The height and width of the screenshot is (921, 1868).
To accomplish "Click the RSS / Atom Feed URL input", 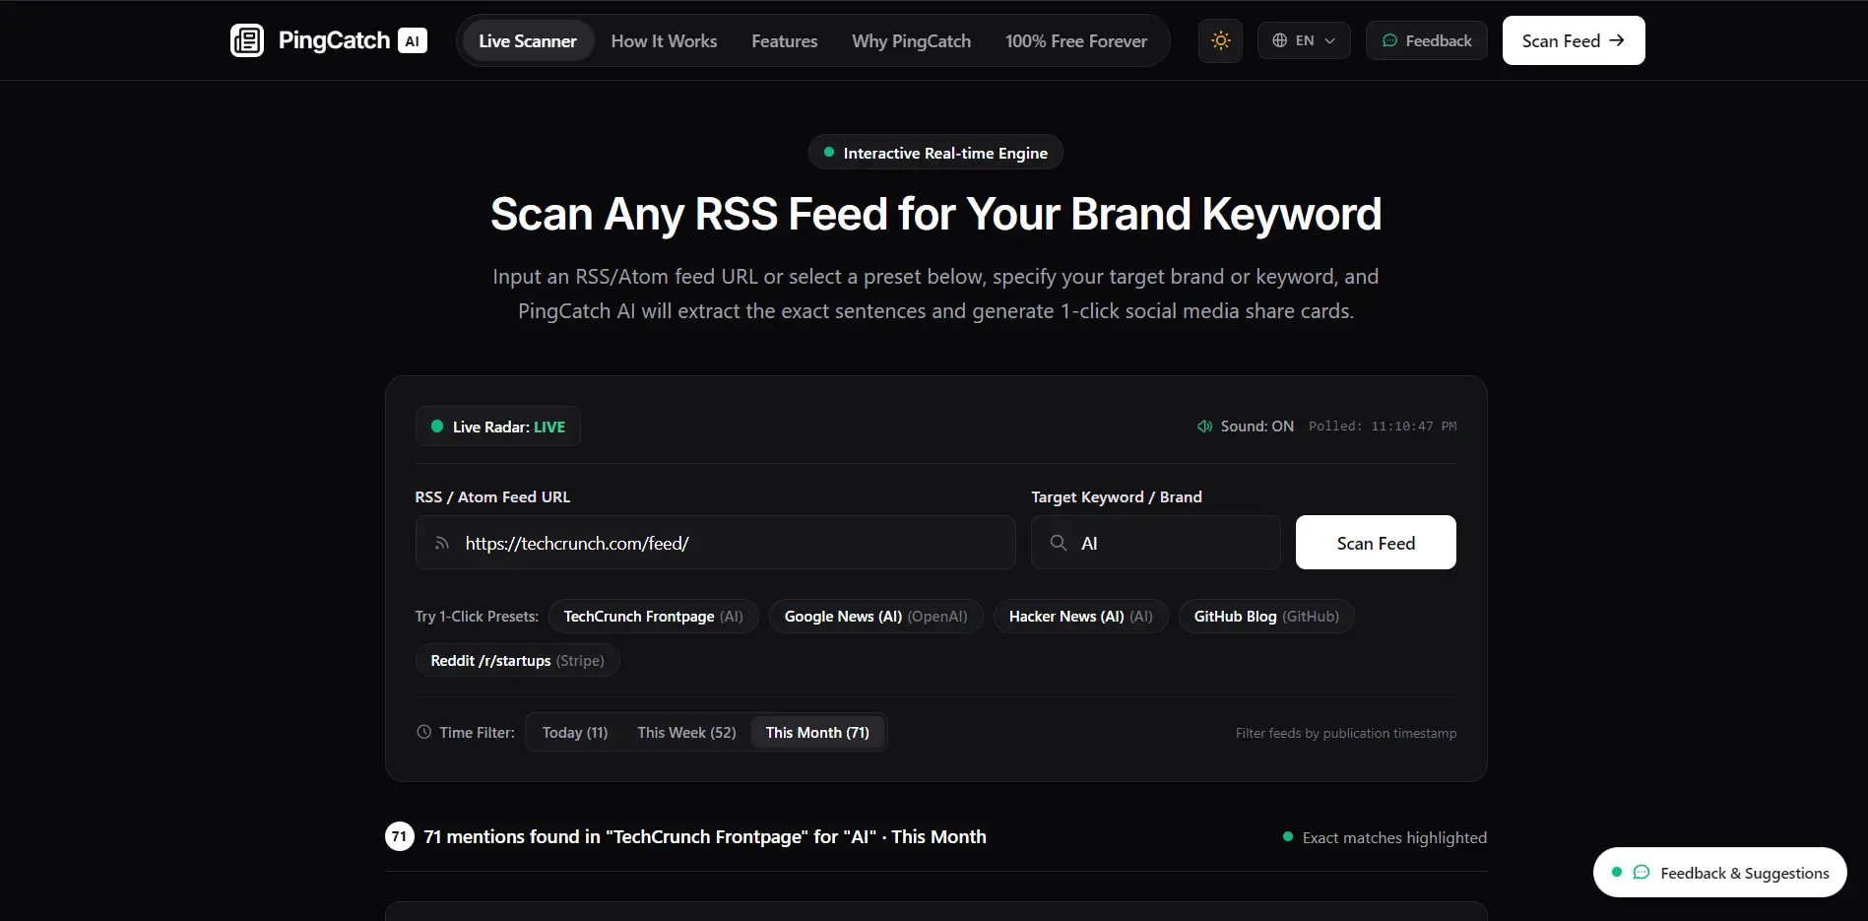I will pos(716,543).
